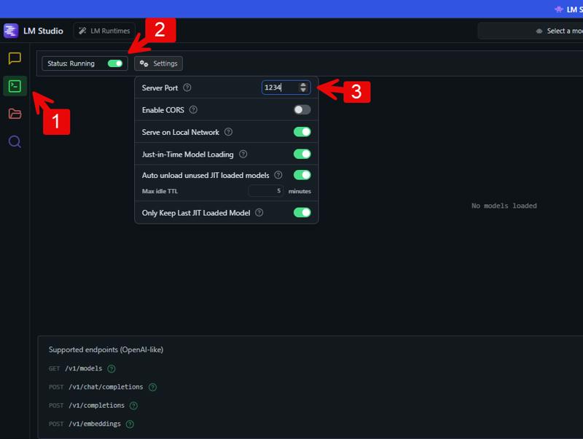
Task: Click the Server Port input field
Action: coord(286,88)
